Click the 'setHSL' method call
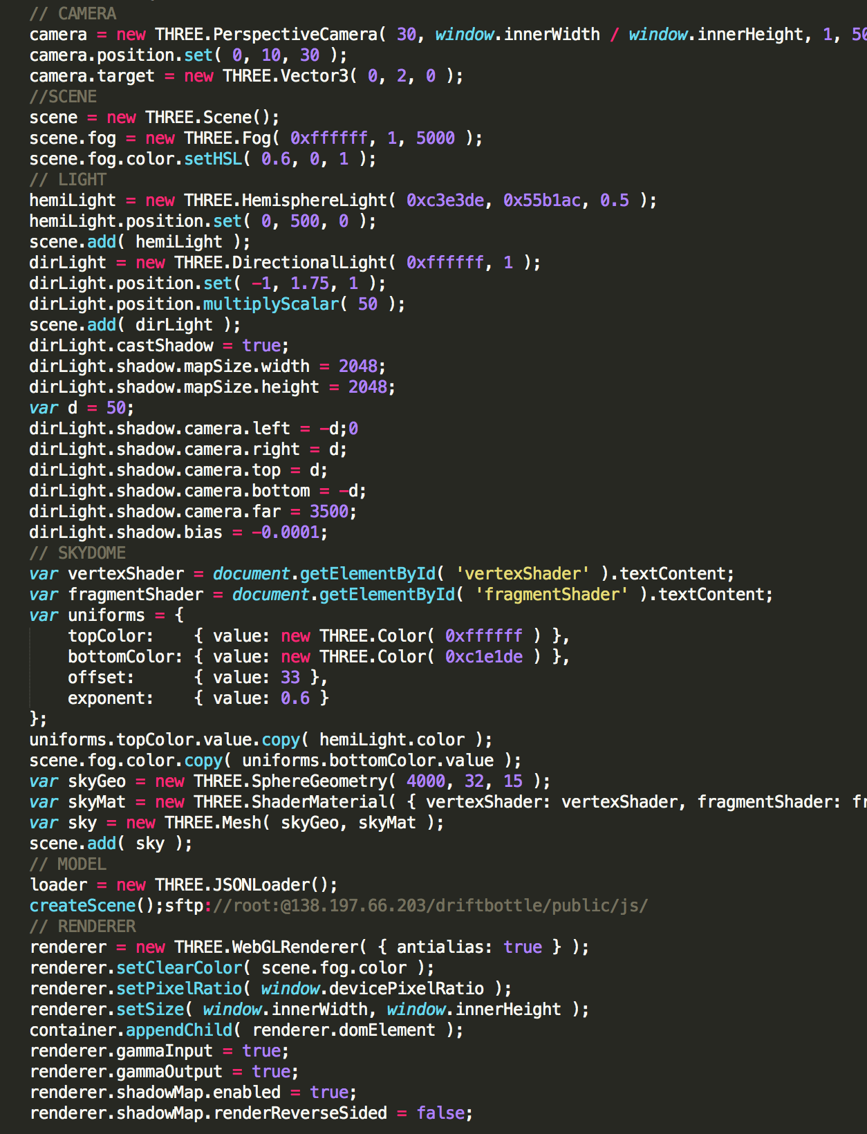The image size is (867, 1134). pyautogui.click(x=213, y=158)
